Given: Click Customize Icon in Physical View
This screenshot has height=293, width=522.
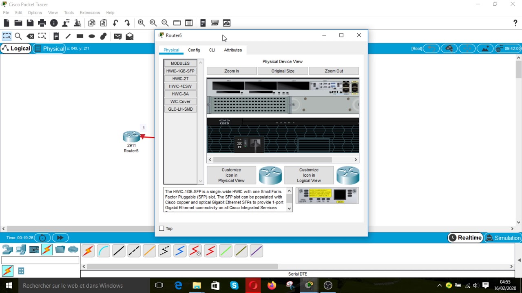Looking at the screenshot, I should tap(231, 175).
